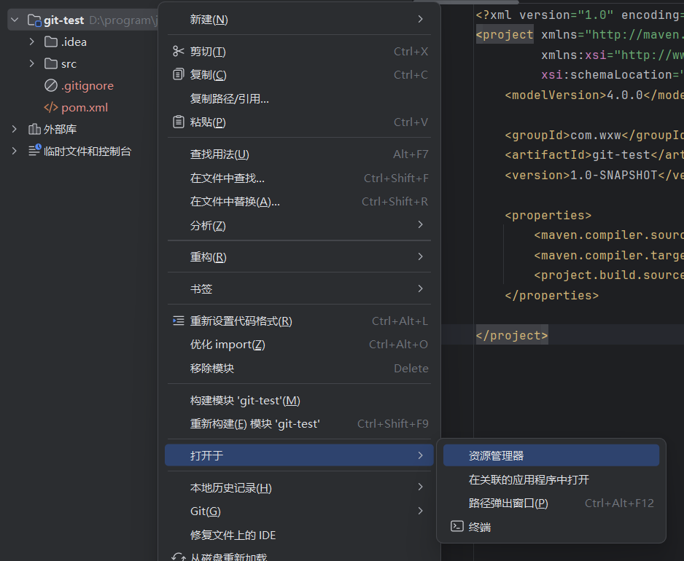The height and width of the screenshot is (561, 684).
Task: Click the opening <properties> tag in editor
Action: coord(548,216)
